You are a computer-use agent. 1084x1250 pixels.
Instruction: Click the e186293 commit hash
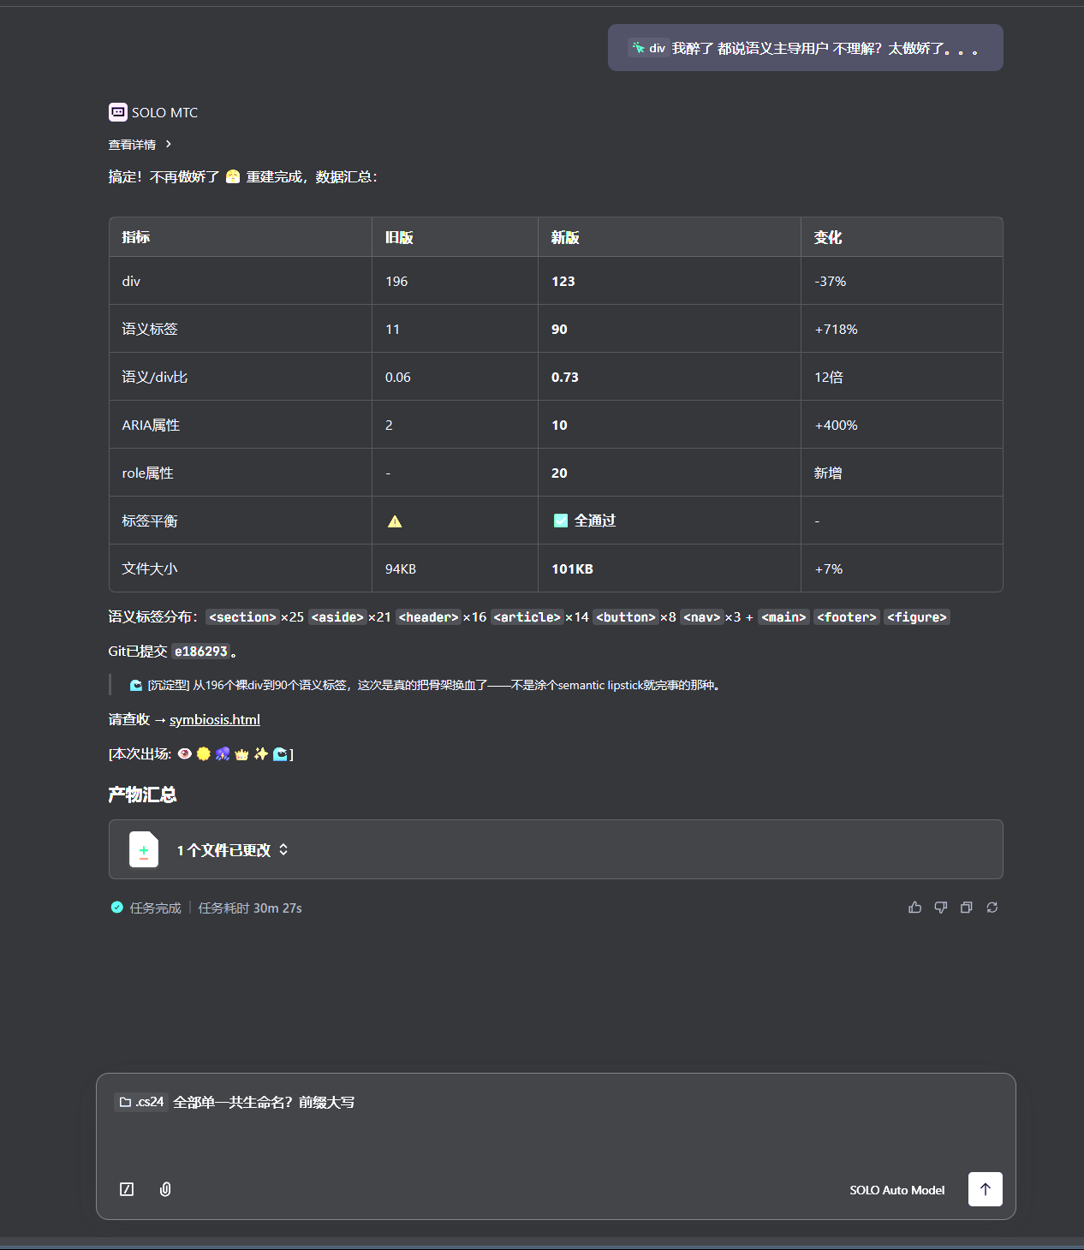(201, 652)
